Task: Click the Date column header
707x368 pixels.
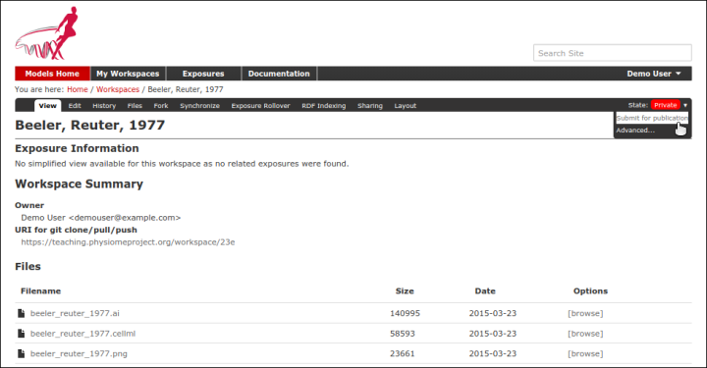Action: 485,291
